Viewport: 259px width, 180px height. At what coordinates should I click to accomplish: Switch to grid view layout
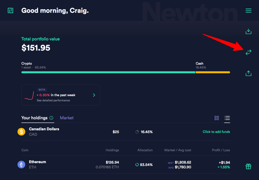(x=217, y=118)
